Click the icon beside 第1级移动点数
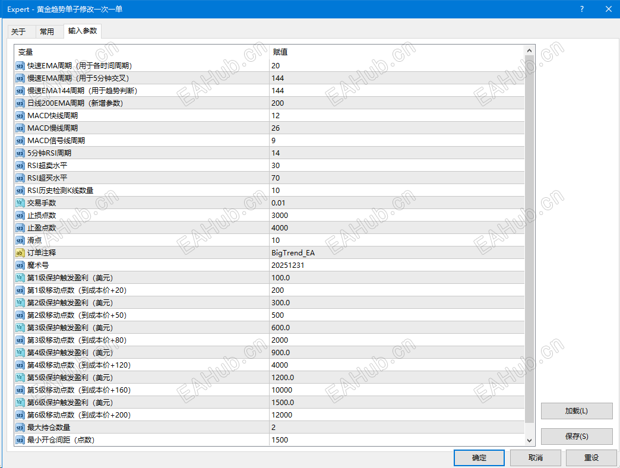 coord(20,290)
